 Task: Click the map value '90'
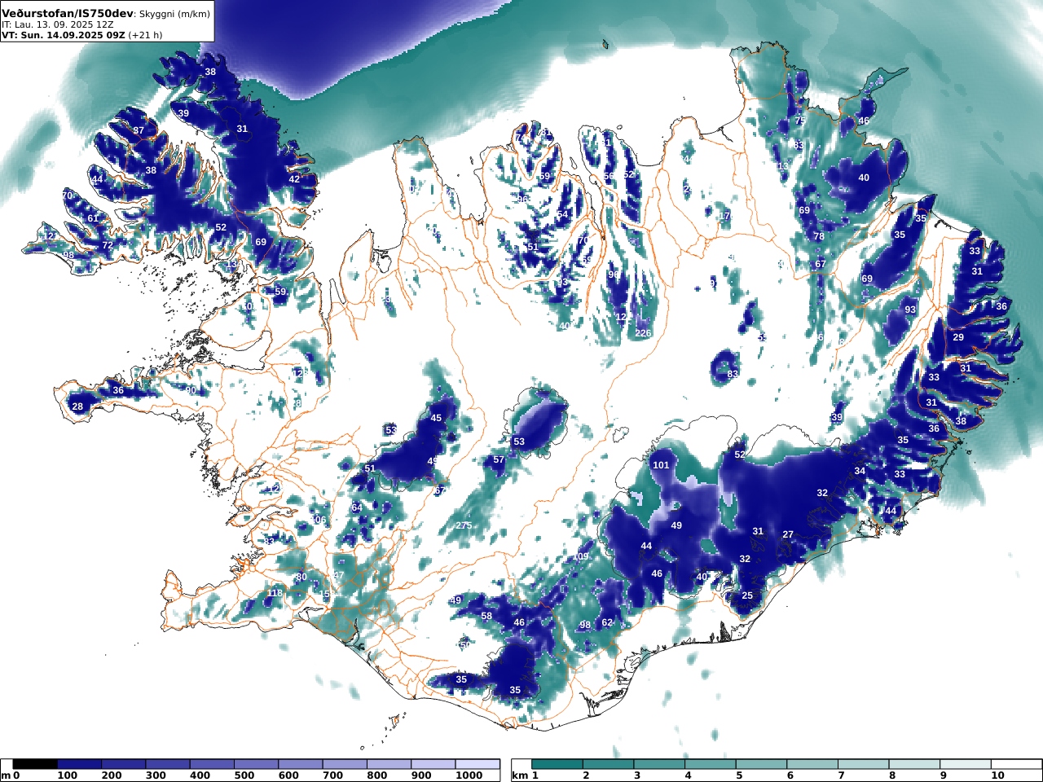[x=191, y=390]
